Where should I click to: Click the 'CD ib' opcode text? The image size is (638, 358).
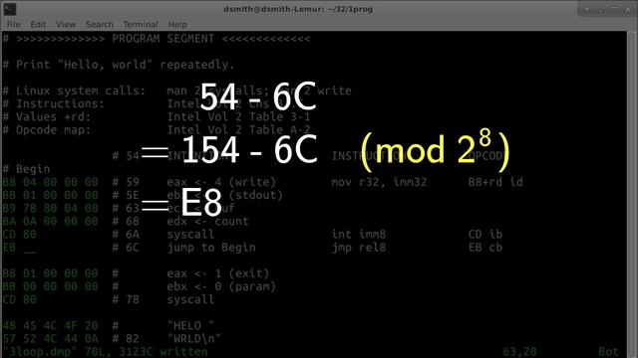coord(485,235)
